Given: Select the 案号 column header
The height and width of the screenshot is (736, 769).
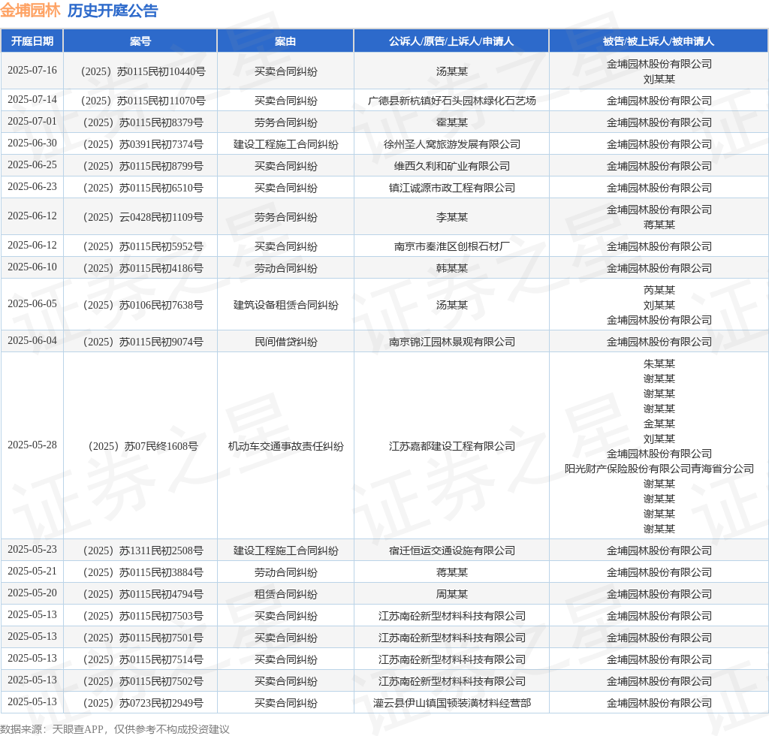Looking at the screenshot, I should (140, 41).
